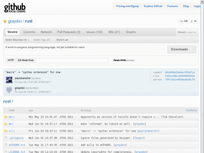
Task: Click paulstansifer's avatar thumbnail
Action: point(9,80)
